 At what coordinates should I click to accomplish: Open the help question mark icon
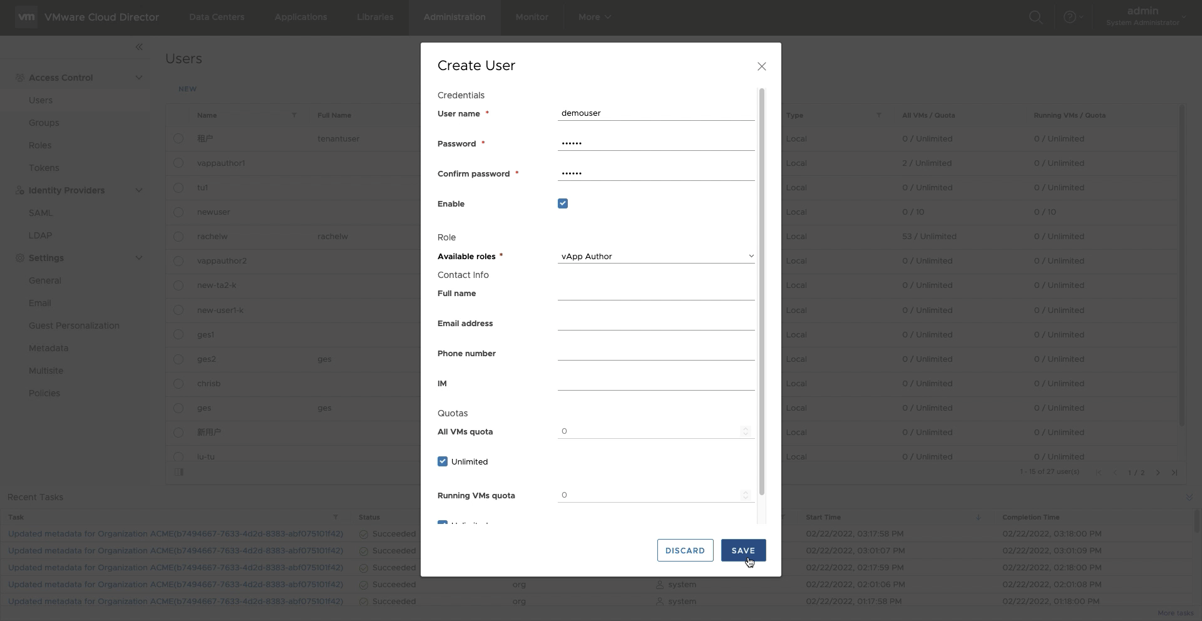[x=1070, y=18]
